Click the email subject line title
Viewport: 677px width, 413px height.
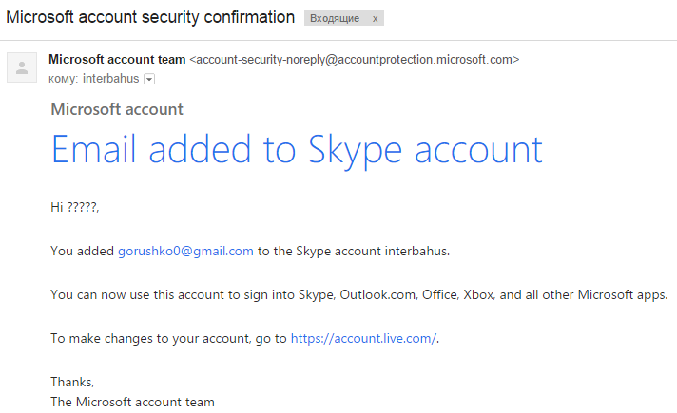[x=150, y=18]
